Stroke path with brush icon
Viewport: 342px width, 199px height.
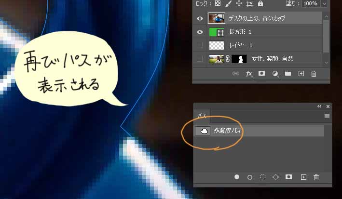pos(250,177)
